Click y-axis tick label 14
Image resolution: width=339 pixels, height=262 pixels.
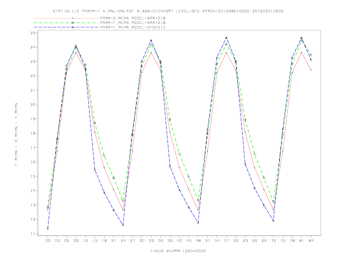coord(33,191)
